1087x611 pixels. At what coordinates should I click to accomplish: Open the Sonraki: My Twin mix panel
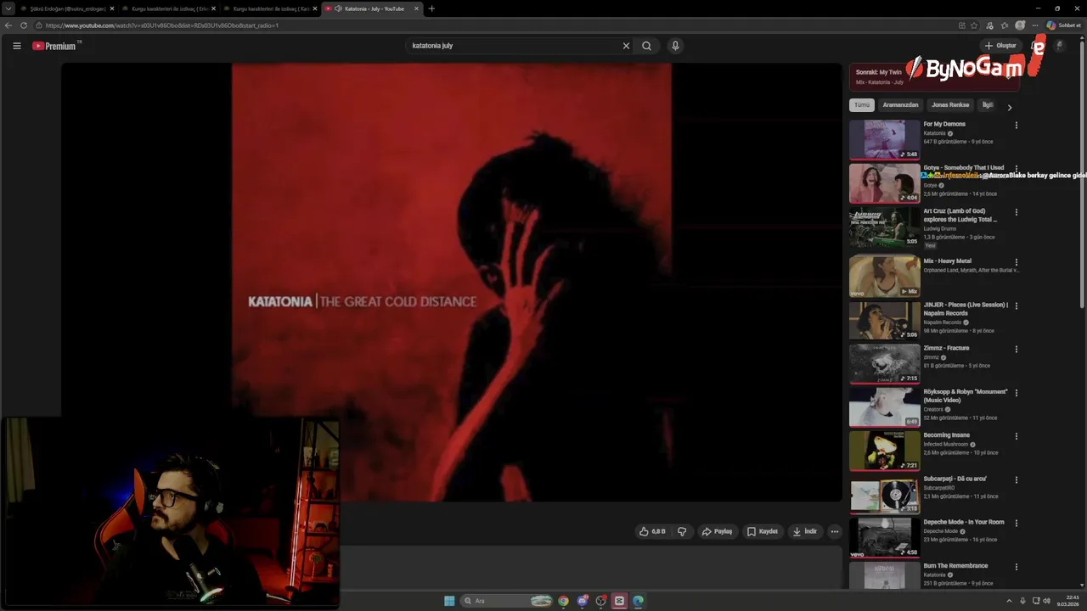[934, 76]
